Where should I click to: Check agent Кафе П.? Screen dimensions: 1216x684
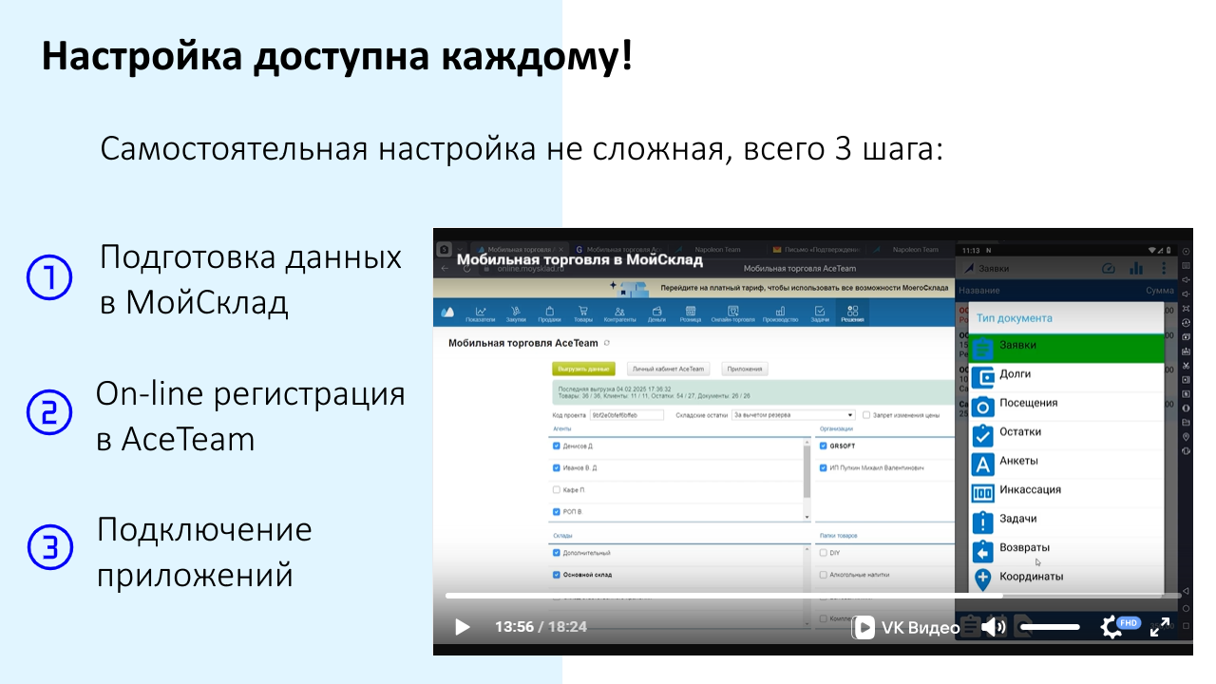pos(557,489)
